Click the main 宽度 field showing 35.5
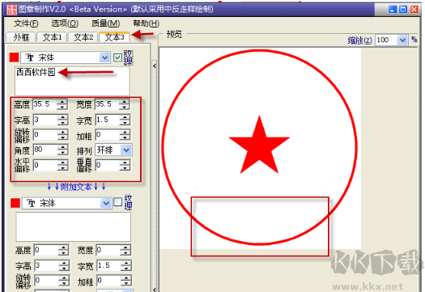Screen dimensions: 425x292 (108, 104)
